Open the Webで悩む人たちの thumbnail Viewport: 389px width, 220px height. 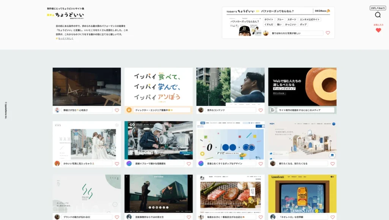tap(302, 87)
